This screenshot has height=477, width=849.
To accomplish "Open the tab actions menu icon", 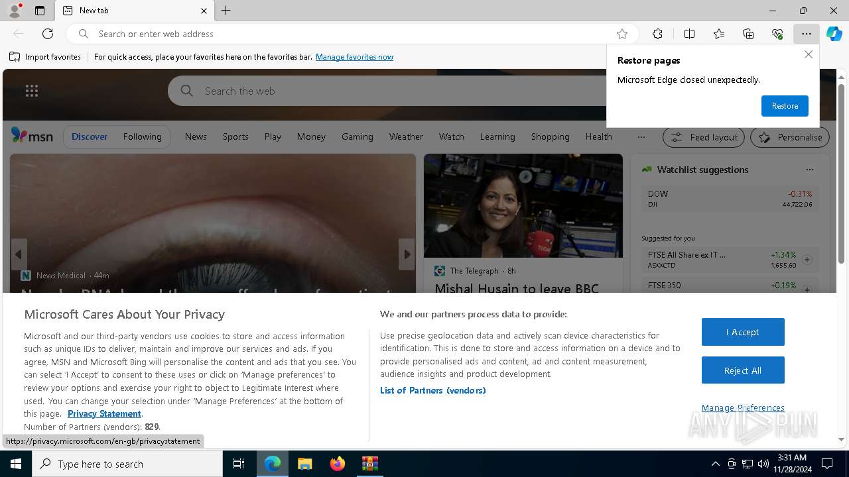I will click(40, 11).
